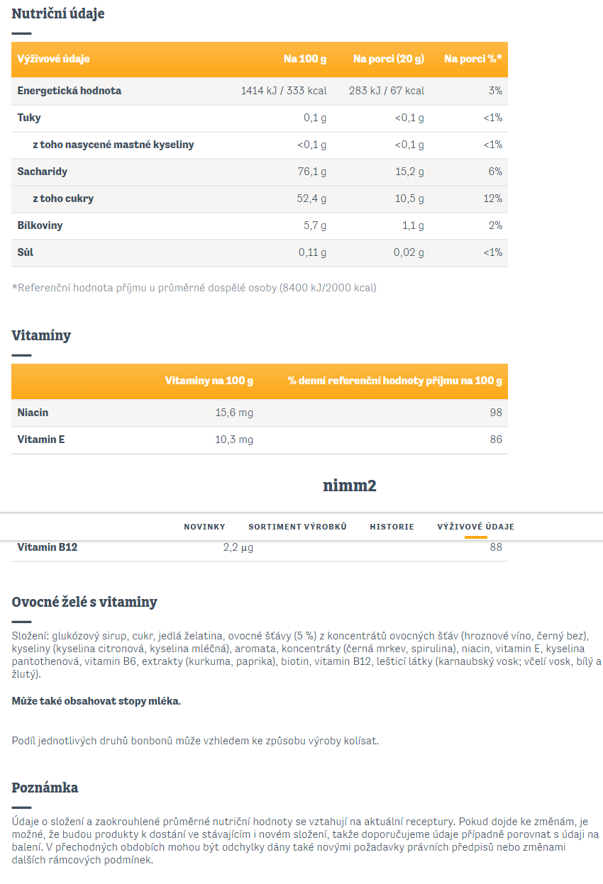Click the Na 100 g column header
Image resolution: width=603 pixels, height=884 pixels.
(x=305, y=59)
